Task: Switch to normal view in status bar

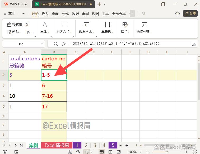Action: point(102,152)
